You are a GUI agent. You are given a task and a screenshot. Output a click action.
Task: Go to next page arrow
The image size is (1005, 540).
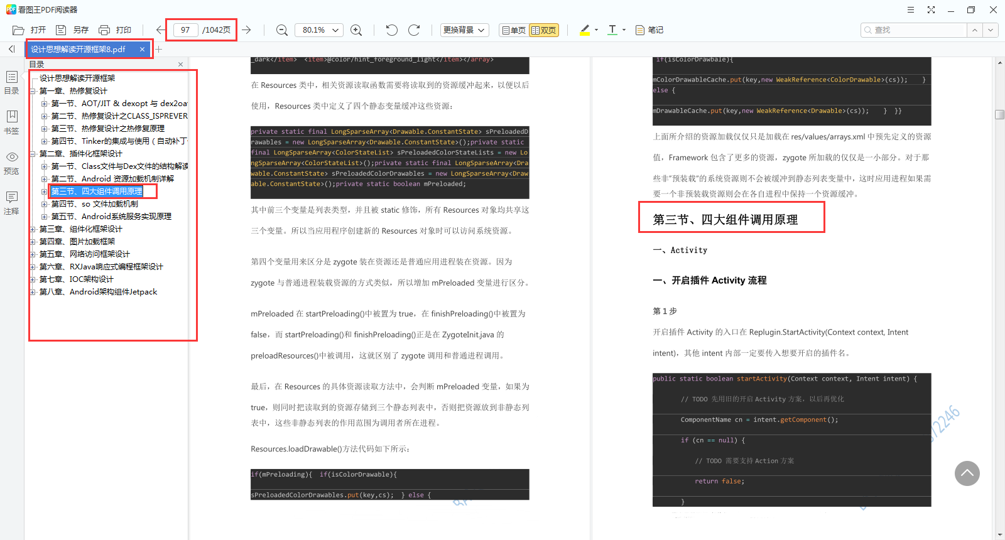coord(247,30)
